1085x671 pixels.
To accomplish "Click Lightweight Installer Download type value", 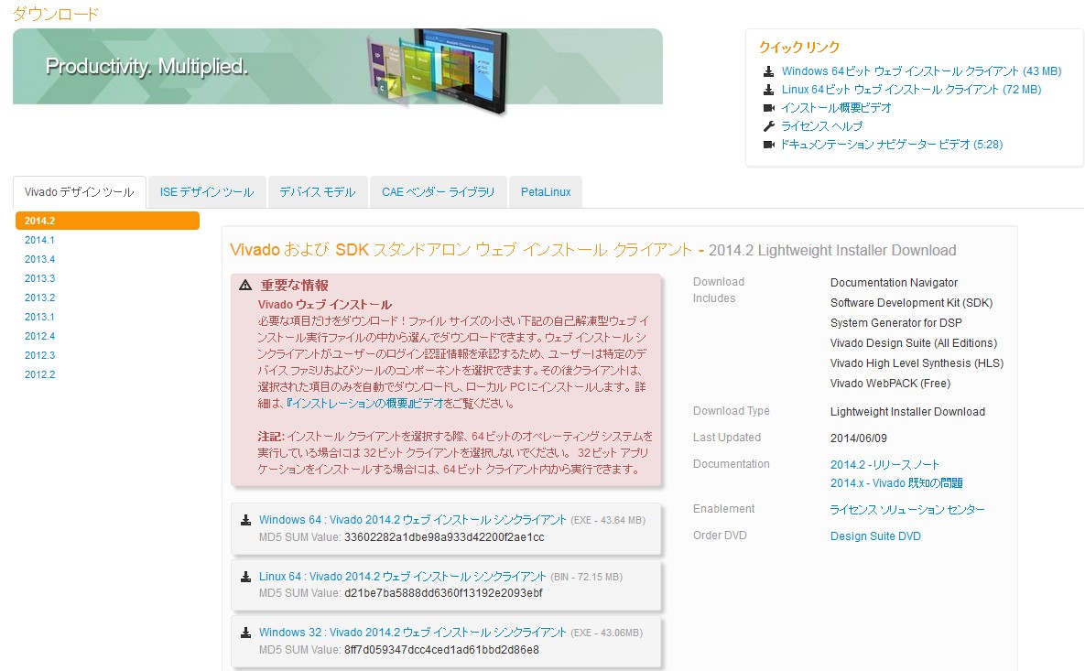I will click(x=908, y=412).
